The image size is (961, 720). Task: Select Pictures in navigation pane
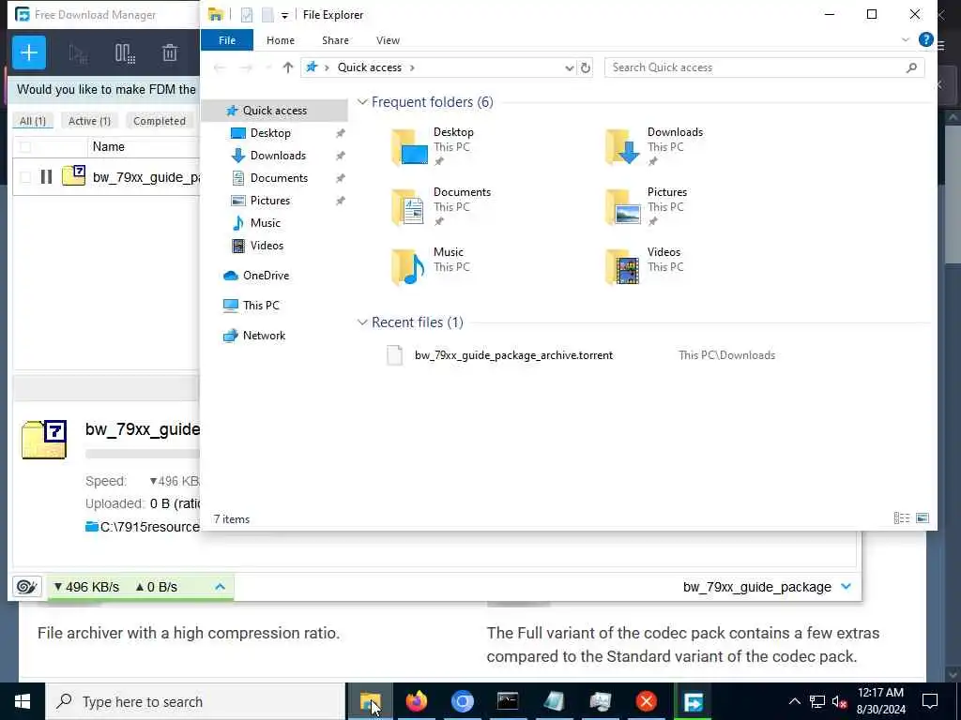coord(269,201)
